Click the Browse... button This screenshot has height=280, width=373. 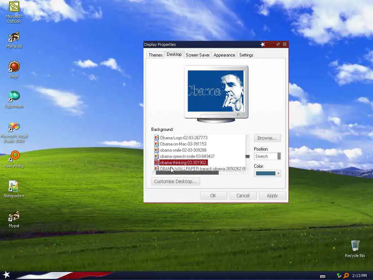[x=267, y=138]
